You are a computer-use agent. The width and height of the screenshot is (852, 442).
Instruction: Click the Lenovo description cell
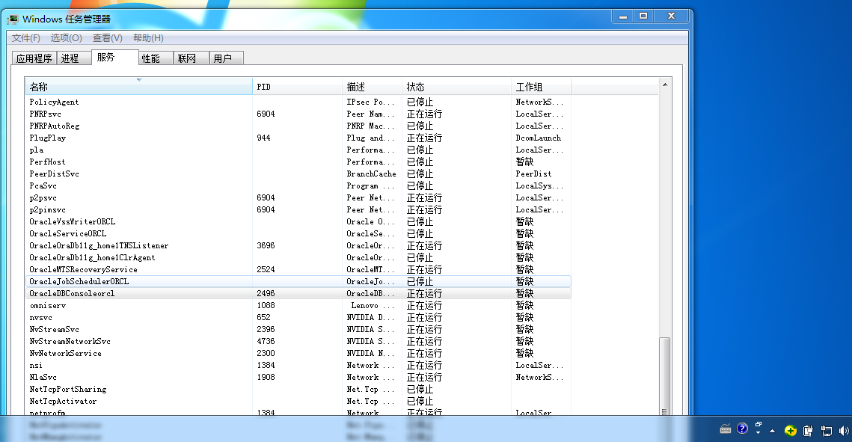click(373, 305)
